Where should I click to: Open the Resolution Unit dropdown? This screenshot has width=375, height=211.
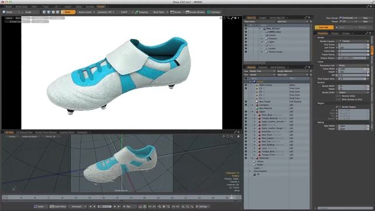click(x=354, y=65)
